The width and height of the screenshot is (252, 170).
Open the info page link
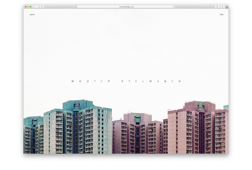coord(221,14)
